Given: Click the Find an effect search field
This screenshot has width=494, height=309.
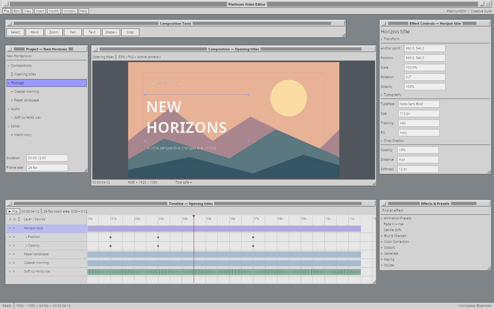Looking at the screenshot, I should coord(435,211).
